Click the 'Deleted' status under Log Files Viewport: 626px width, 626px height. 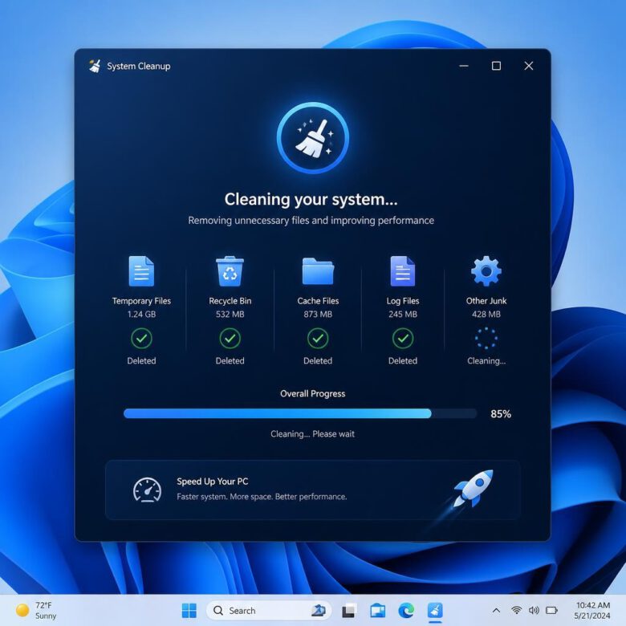pos(403,361)
